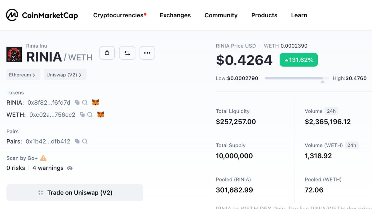This screenshot has height=209, width=372.
Task: Click the Pooled (WETH) value 72.06
Action: click(x=314, y=190)
